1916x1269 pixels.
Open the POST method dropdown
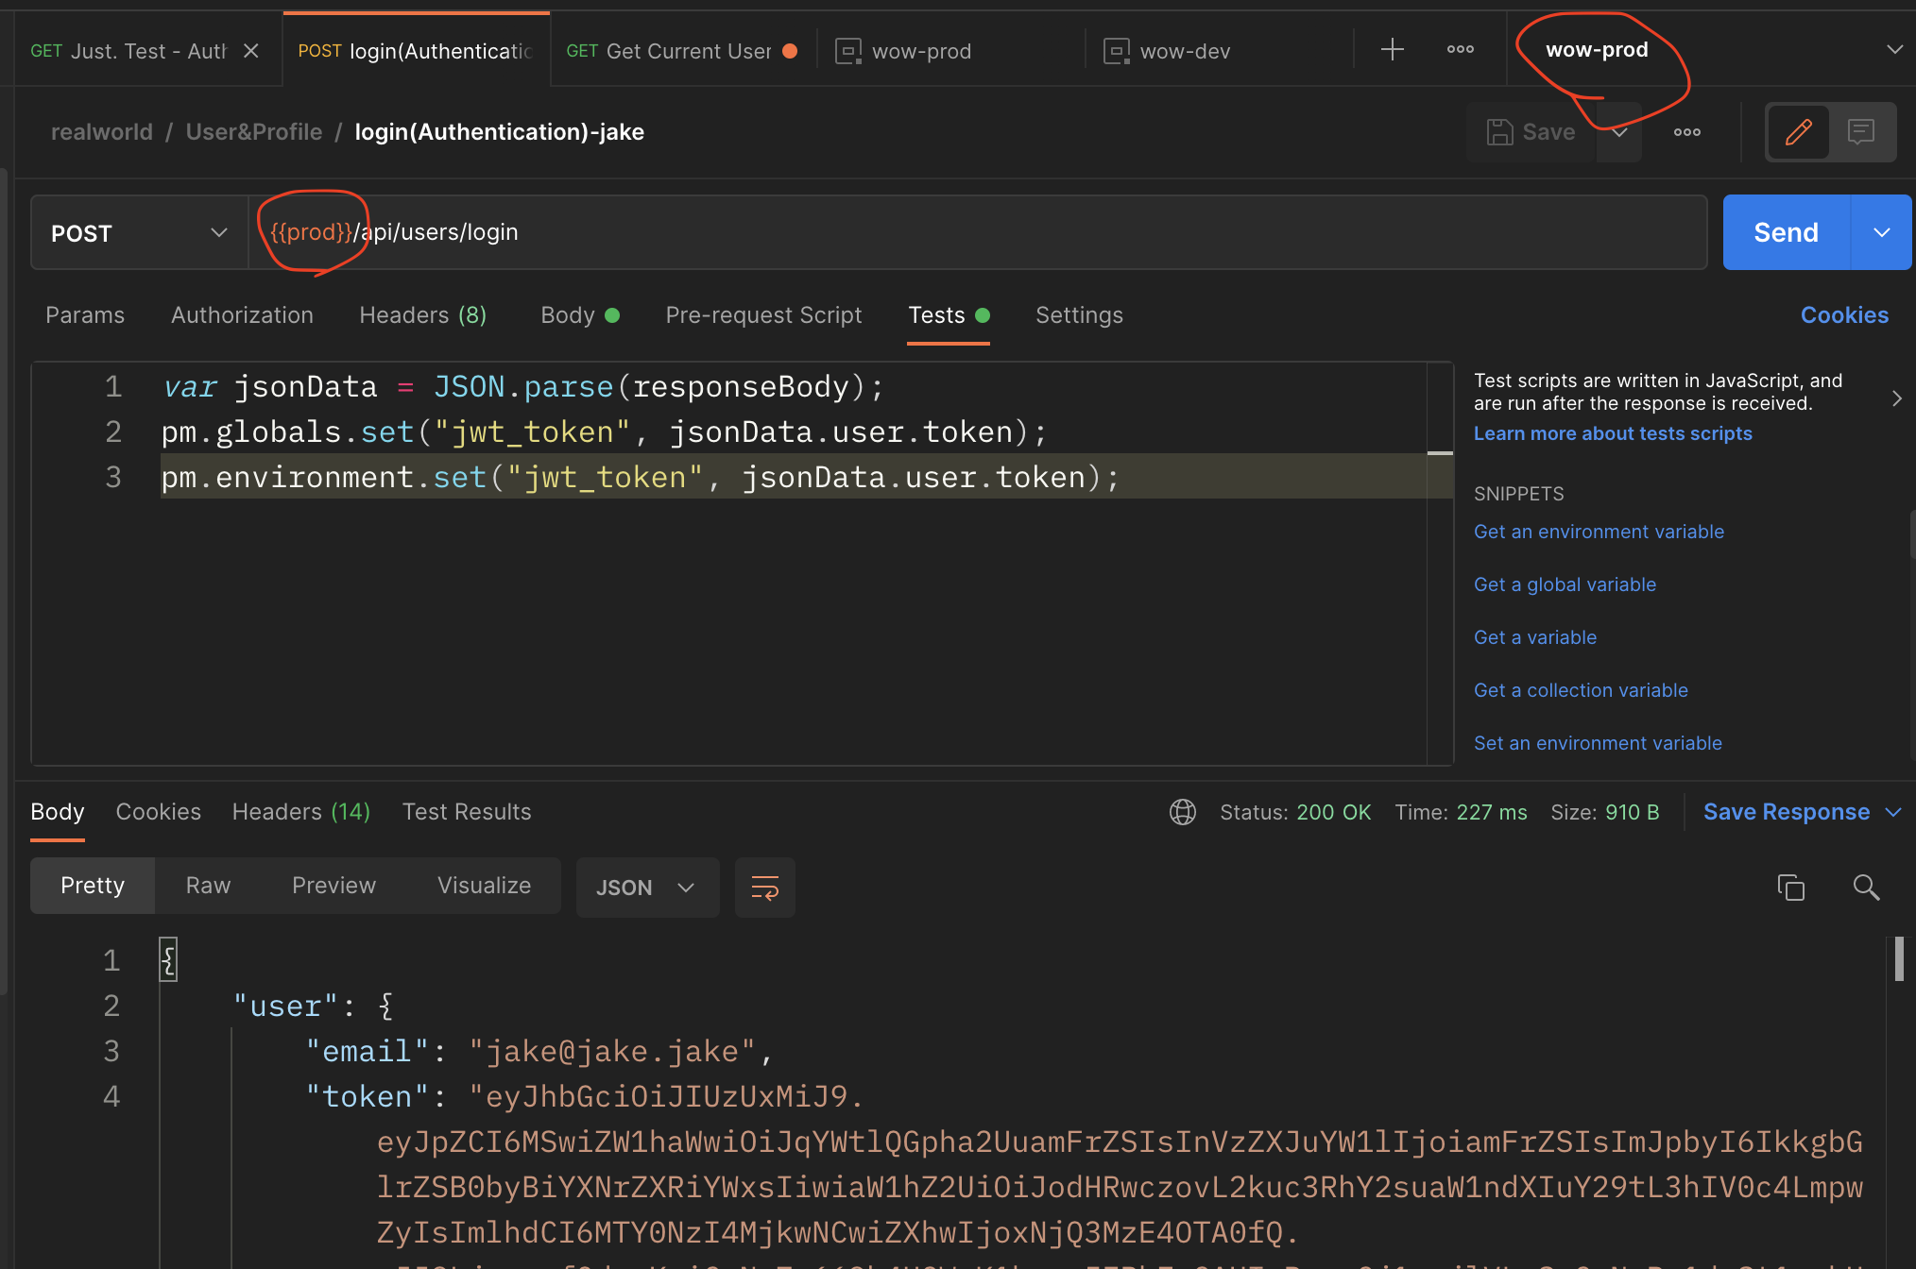click(x=139, y=233)
